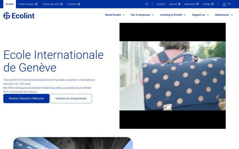Screen dimensions: 239x149
Task: Click the Ecolint logo
Action: [19, 16]
